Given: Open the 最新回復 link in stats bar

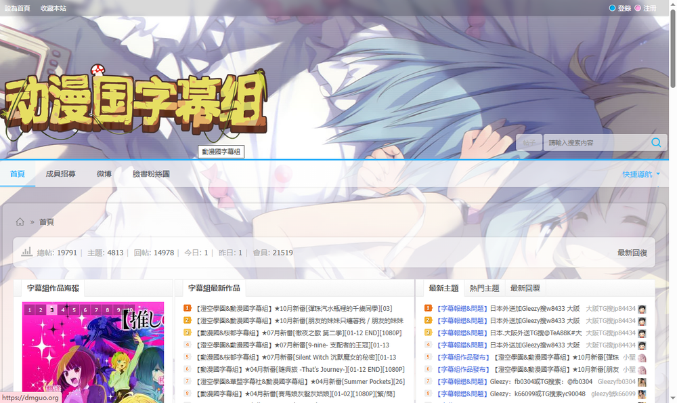Looking at the screenshot, I should [x=632, y=253].
